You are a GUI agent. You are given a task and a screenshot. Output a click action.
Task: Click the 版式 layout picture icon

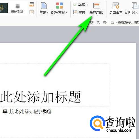[x=75, y=4]
